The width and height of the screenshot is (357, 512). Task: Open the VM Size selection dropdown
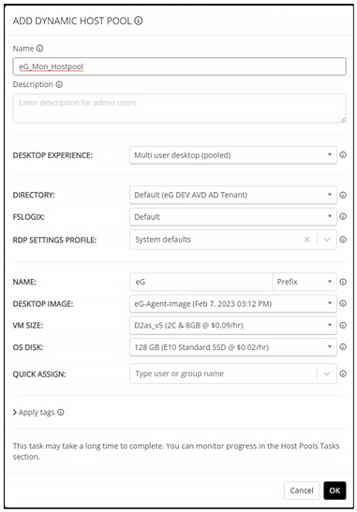(233, 325)
